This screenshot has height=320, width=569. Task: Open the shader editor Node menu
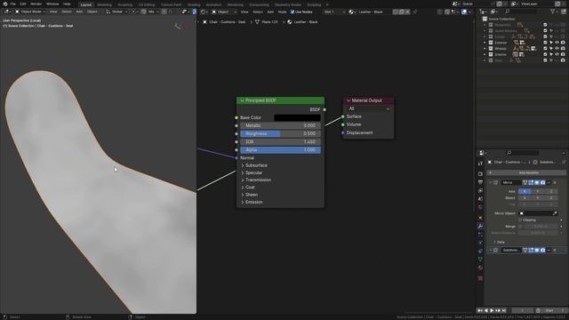(282, 12)
